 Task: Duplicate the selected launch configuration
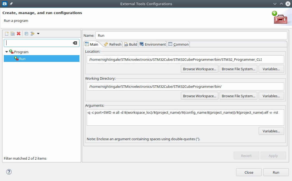tap(12, 33)
